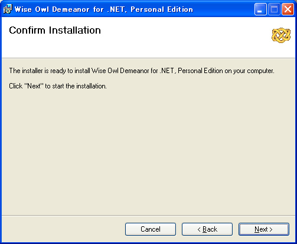Click the blank title bar area beside the minimize button
The width and height of the screenshot is (297, 244).
[223, 9]
